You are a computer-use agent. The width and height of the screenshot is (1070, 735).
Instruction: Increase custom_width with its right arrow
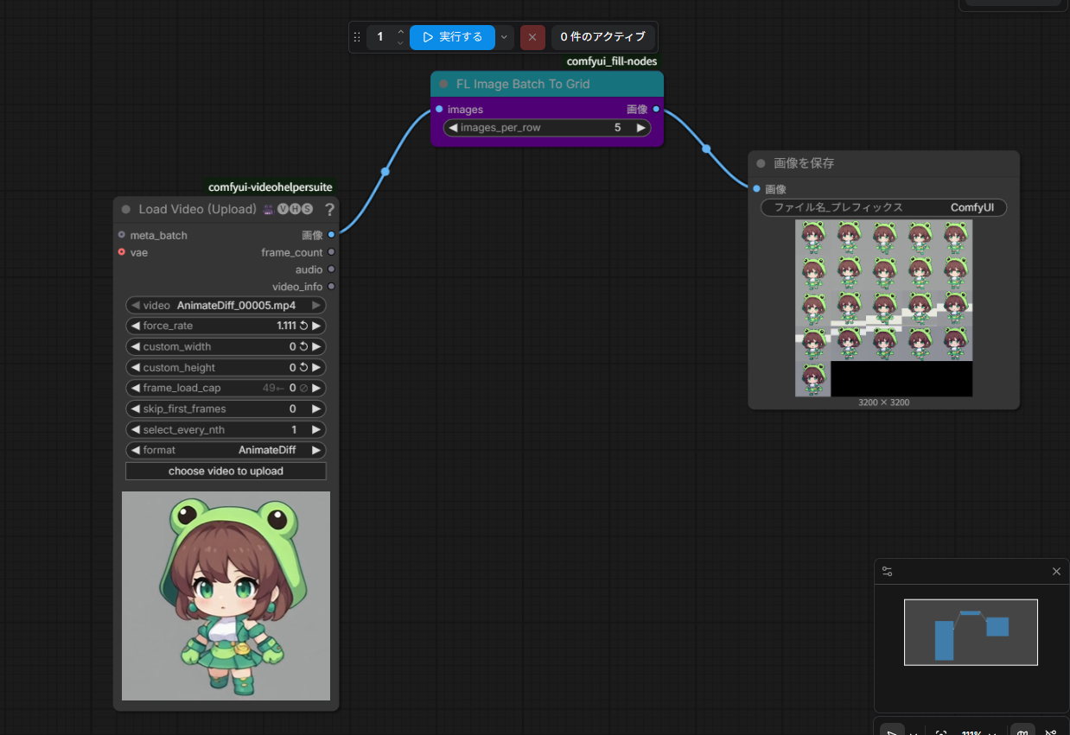pyautogui.click(x=316, y=346)
